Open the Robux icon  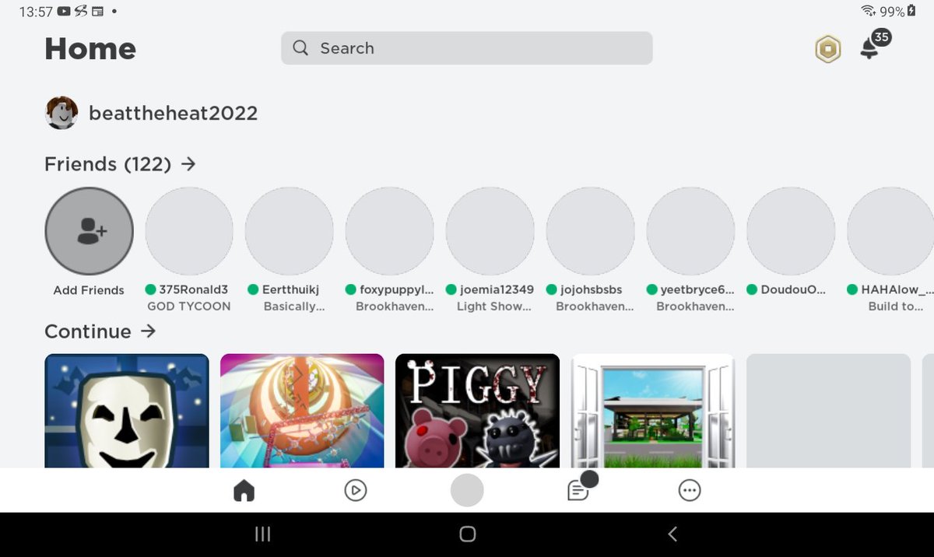pyautogui.click(x=827, y=50)
